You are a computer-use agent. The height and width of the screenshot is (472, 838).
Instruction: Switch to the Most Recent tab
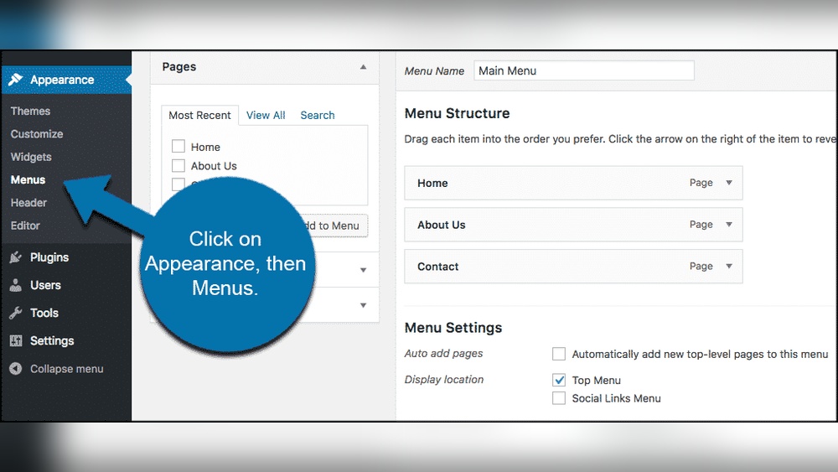point(200,115)
